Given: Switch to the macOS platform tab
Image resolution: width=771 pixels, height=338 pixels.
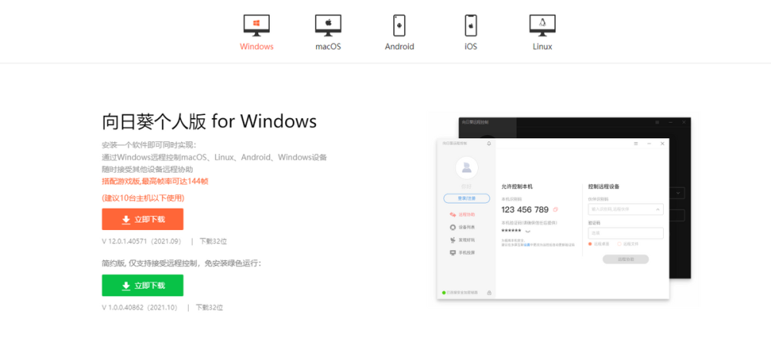Looking at the screenshot, I should pos(328,32).
